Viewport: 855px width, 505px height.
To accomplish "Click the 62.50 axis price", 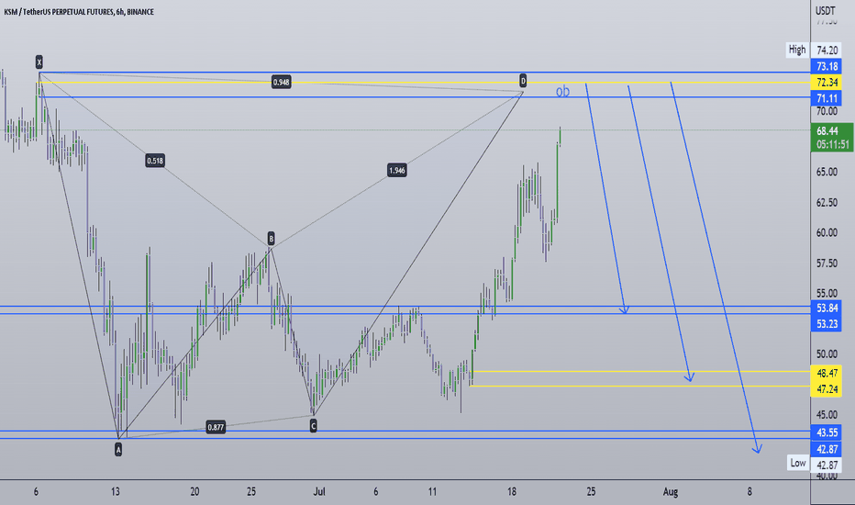I will [x=827, y=203].
